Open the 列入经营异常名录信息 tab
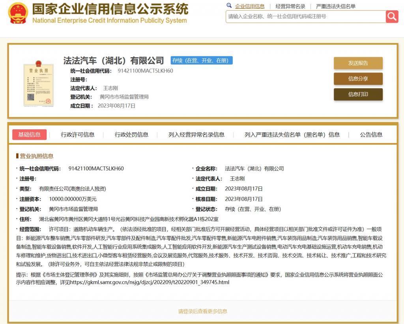 coord(196,134)
